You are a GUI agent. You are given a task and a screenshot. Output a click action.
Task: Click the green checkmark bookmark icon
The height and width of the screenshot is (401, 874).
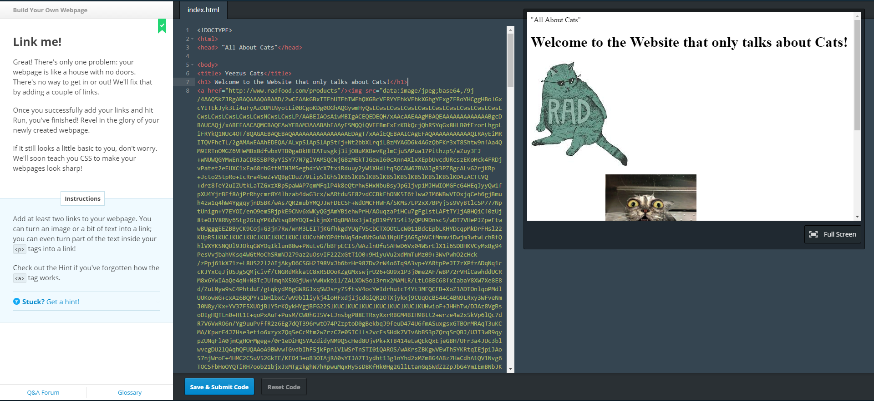click(162, 26)
